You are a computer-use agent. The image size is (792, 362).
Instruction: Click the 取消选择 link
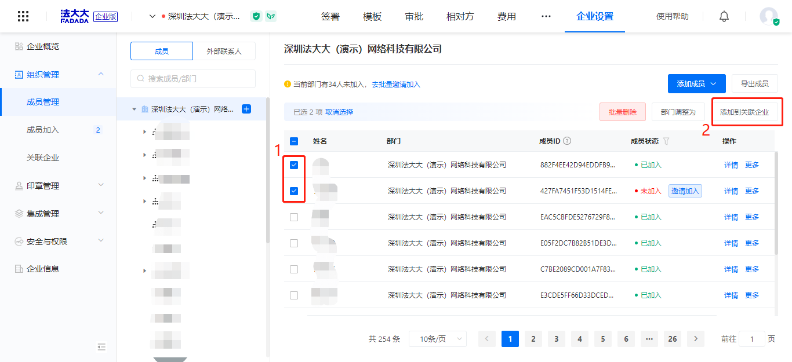(x=339, y=112)
